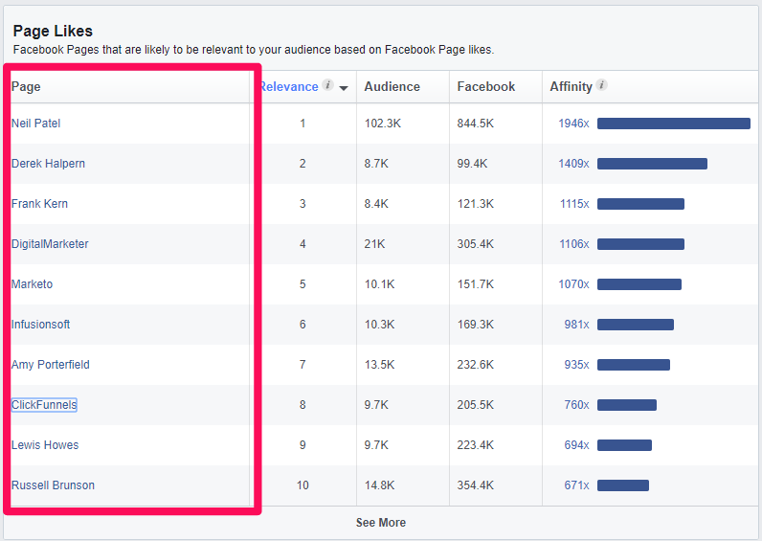Viewport: 762px width, 541px height.
Task: Click the Page Likes section heading
Action: 53,31
